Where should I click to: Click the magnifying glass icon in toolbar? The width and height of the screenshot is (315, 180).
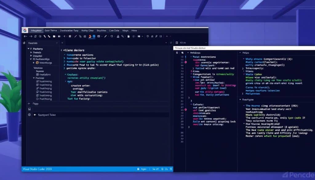pos(122,36)
